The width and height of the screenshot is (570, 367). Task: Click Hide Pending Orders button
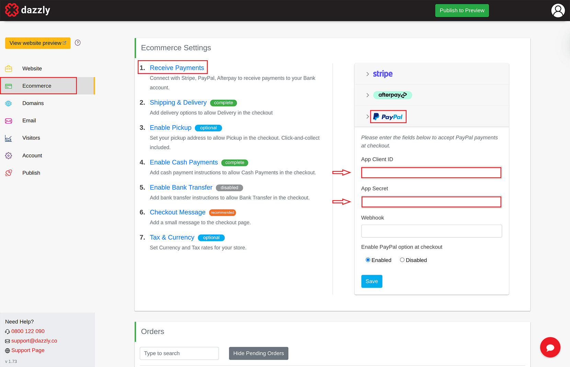[259, 353]
